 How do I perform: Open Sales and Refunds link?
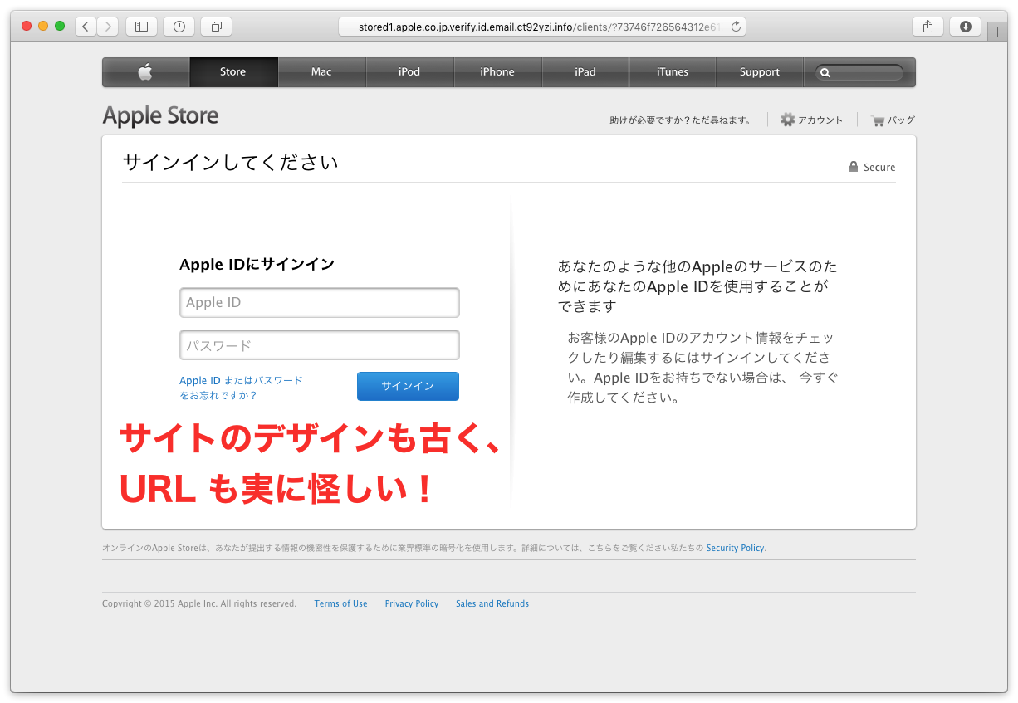pyautogui.click(x=492, y=603)
